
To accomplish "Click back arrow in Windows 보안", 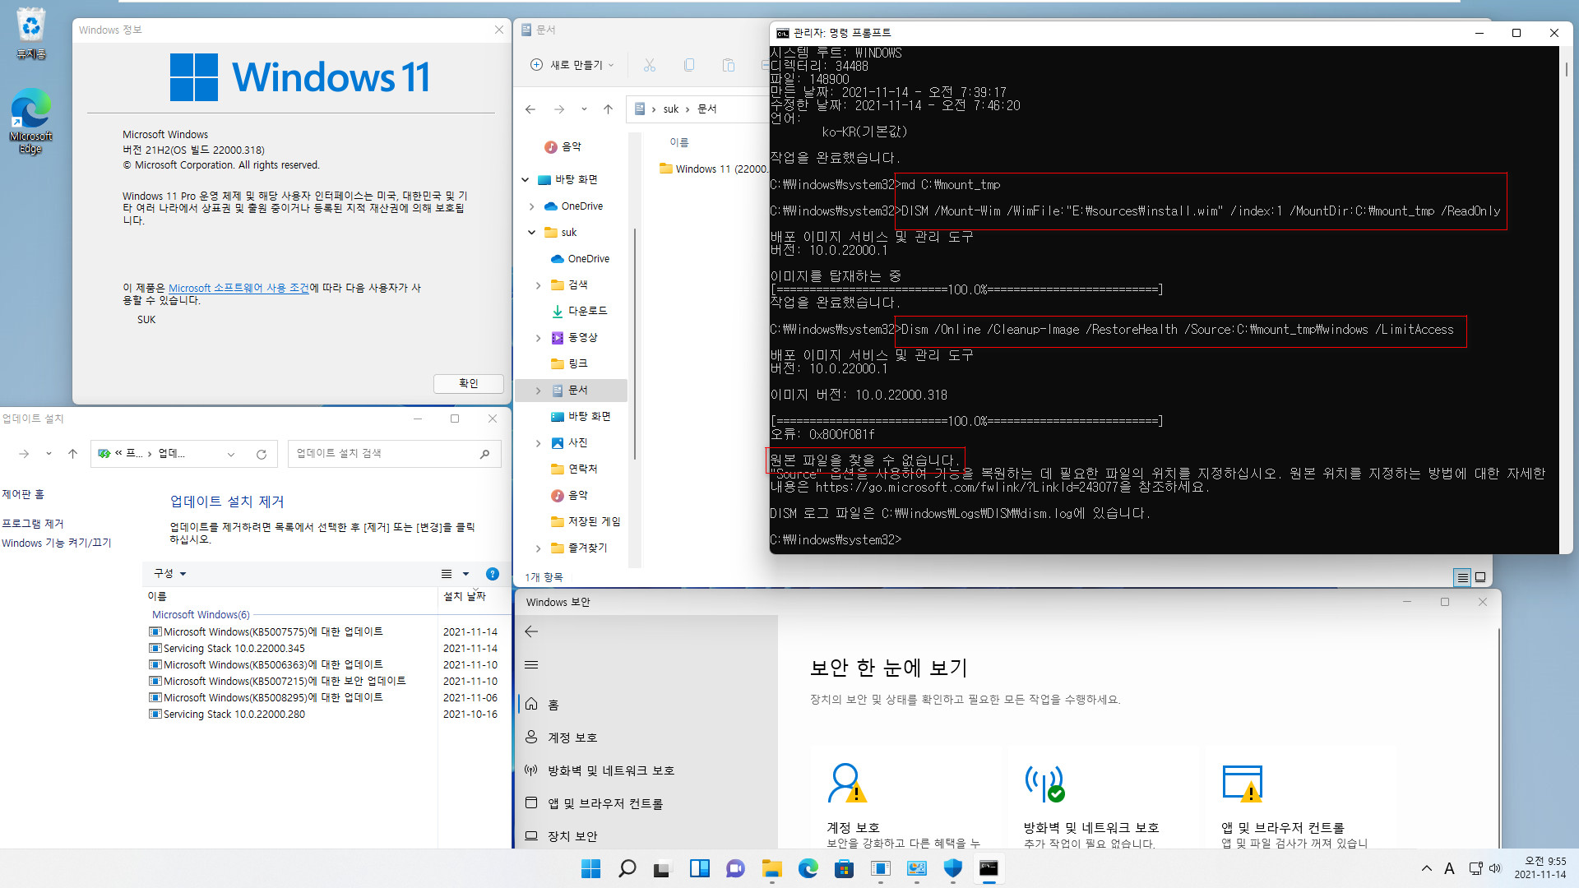I will tap(531, 631).
